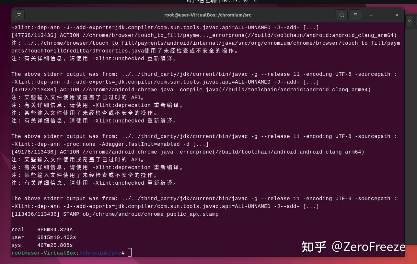Click the blinking cursor block at the prompt

pos(129,252)
